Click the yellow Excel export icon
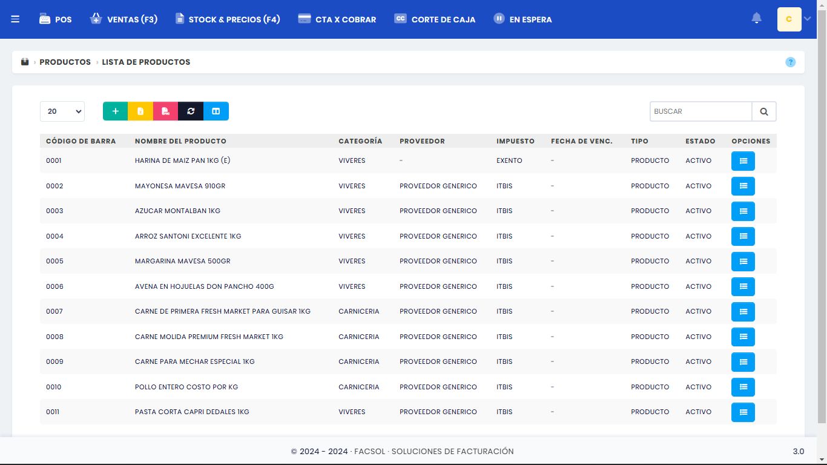Viewport: 827px width, 465px height. point(140,111)
